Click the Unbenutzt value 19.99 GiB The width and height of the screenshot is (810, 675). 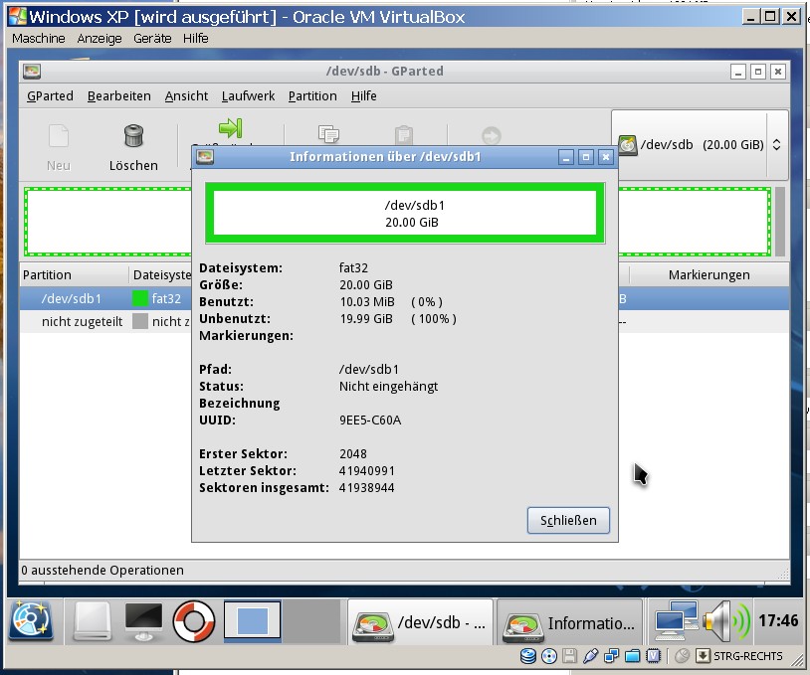pyautogui.click(x=366, y=318)
